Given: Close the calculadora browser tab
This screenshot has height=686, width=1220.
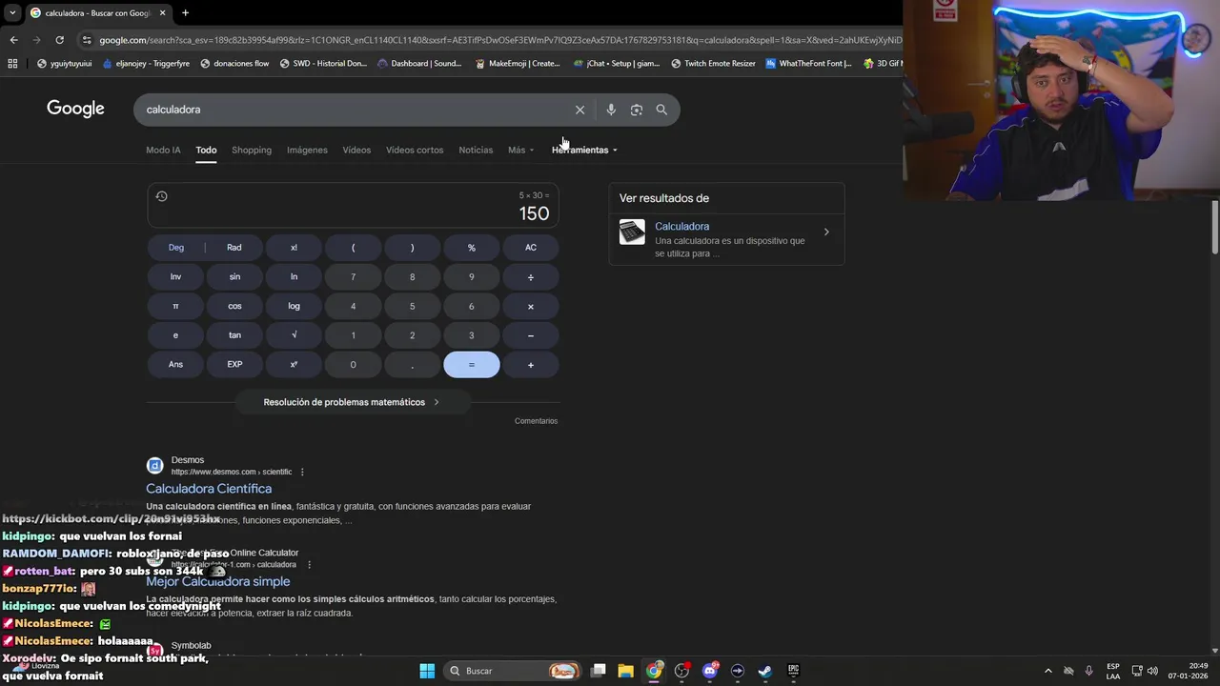Looking at the screenshot, I should 162,13.
